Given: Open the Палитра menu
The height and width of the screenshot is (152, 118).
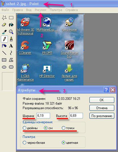Looking at the screenshot, I should click(x=56, y=10).
